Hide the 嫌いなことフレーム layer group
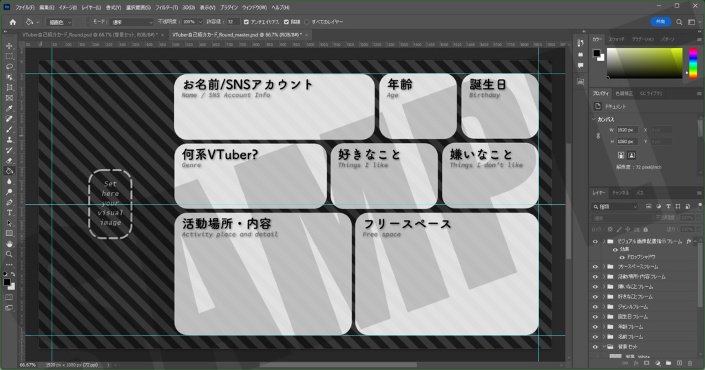This screenshot has height=370, width=705. pyautogui.click(x=595, y=287)
